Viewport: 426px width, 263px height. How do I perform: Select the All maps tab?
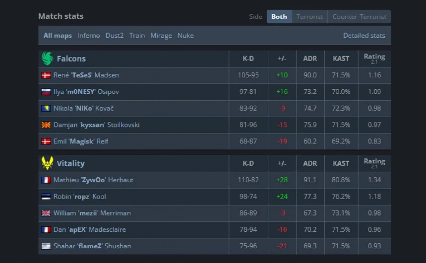point(57,36)
